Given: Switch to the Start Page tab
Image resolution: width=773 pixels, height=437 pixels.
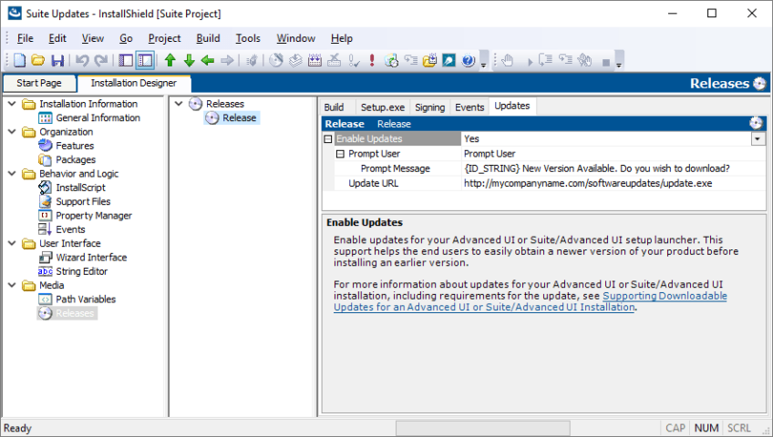Looking at the screenshot, I should (x=39, y=83).
